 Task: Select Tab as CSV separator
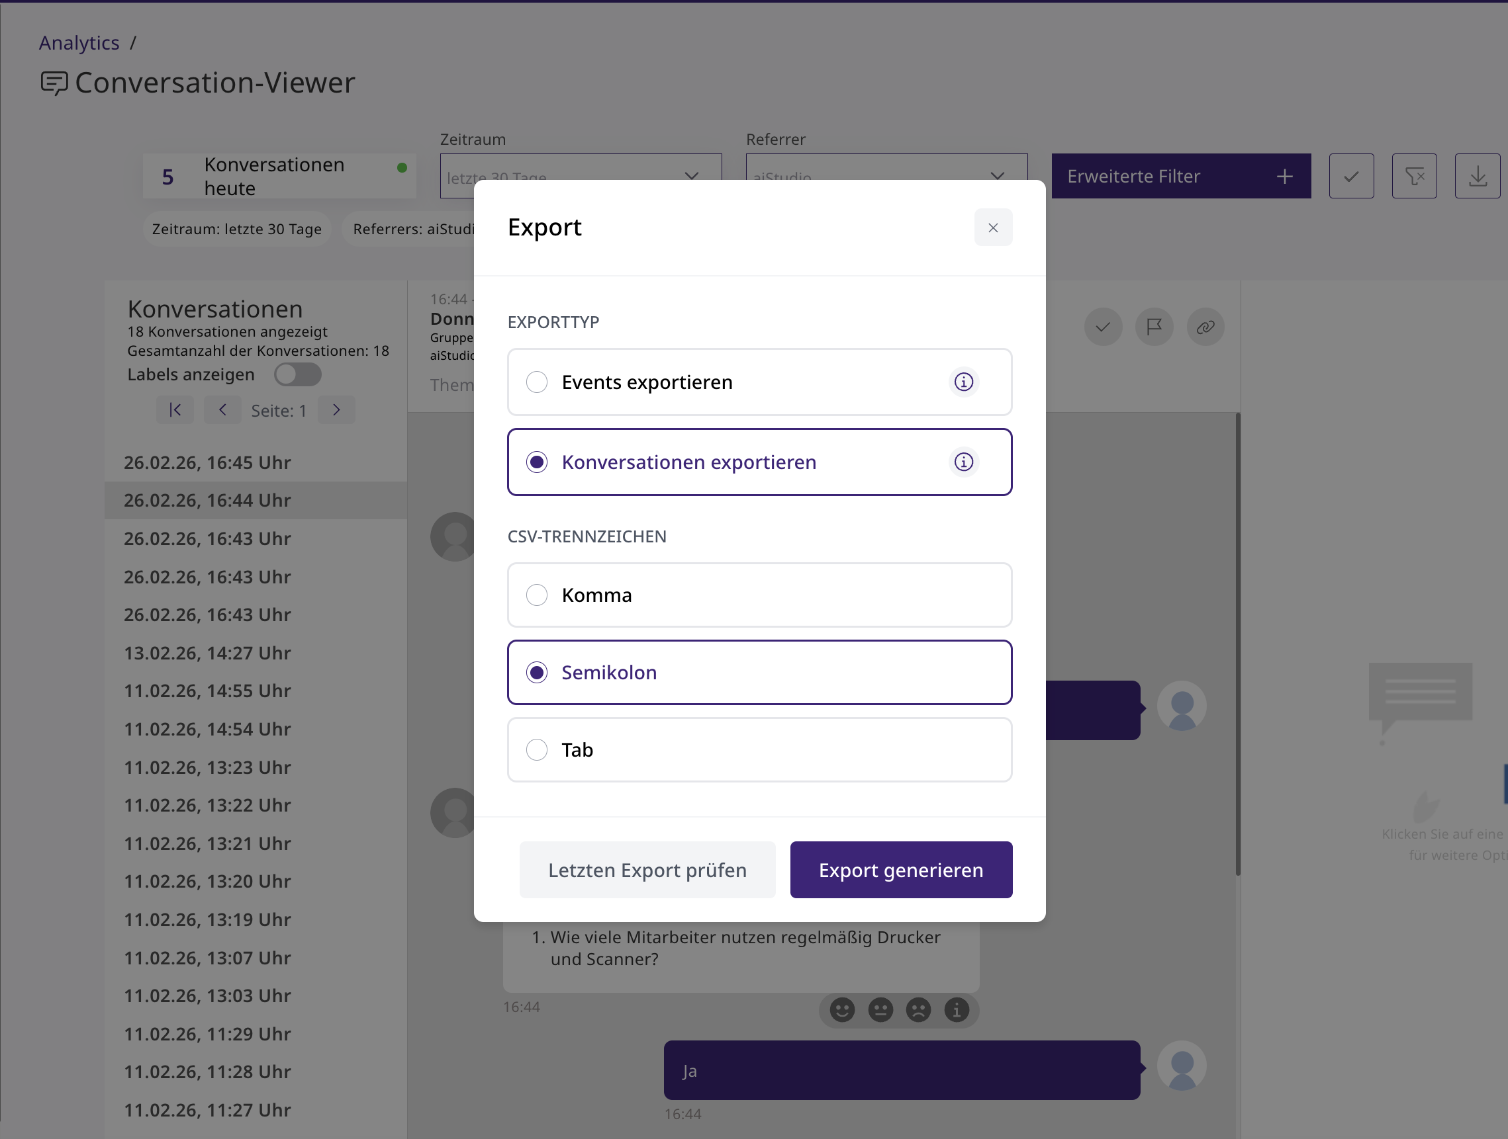(x=538, y=750)
